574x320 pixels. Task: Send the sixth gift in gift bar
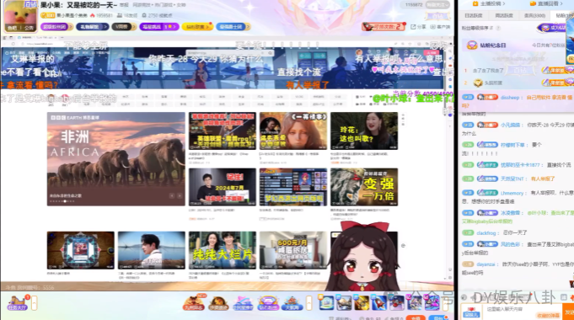point(414,303)
